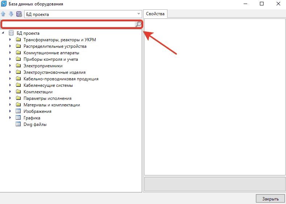Maximize the База данных оборудования window

[x=261, y=4]
